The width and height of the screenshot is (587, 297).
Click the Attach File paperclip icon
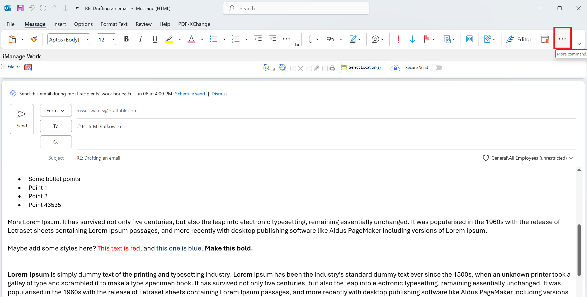click(310, 39)
